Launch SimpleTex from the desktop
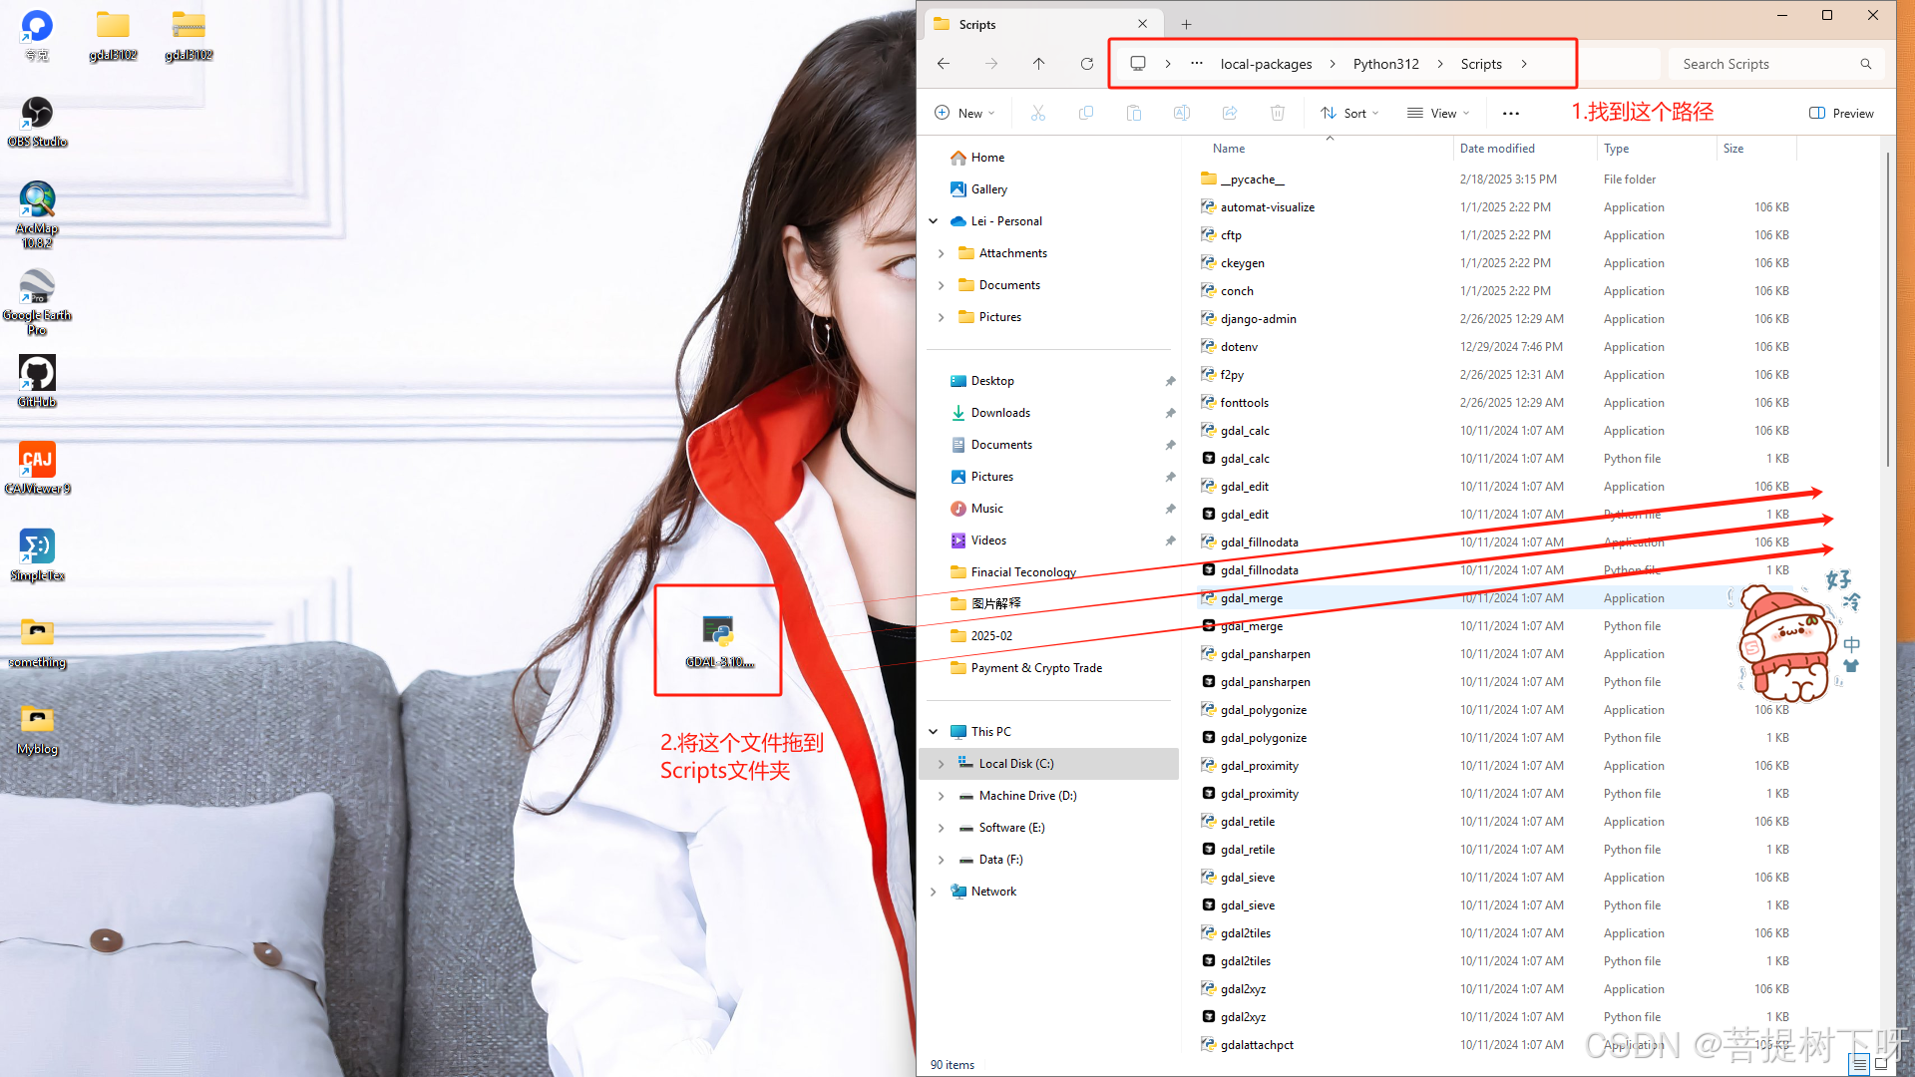This screenshot has width=1915, height=1077. tap(37, 546)
